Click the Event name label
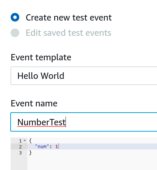This screenshot has height=170, width=157. [x=34, y=103]
